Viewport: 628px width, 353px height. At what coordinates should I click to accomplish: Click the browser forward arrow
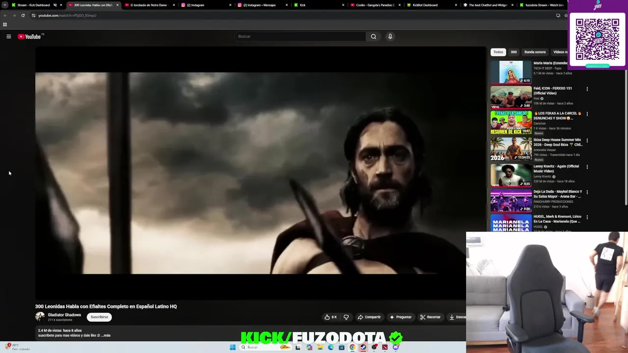14,15
